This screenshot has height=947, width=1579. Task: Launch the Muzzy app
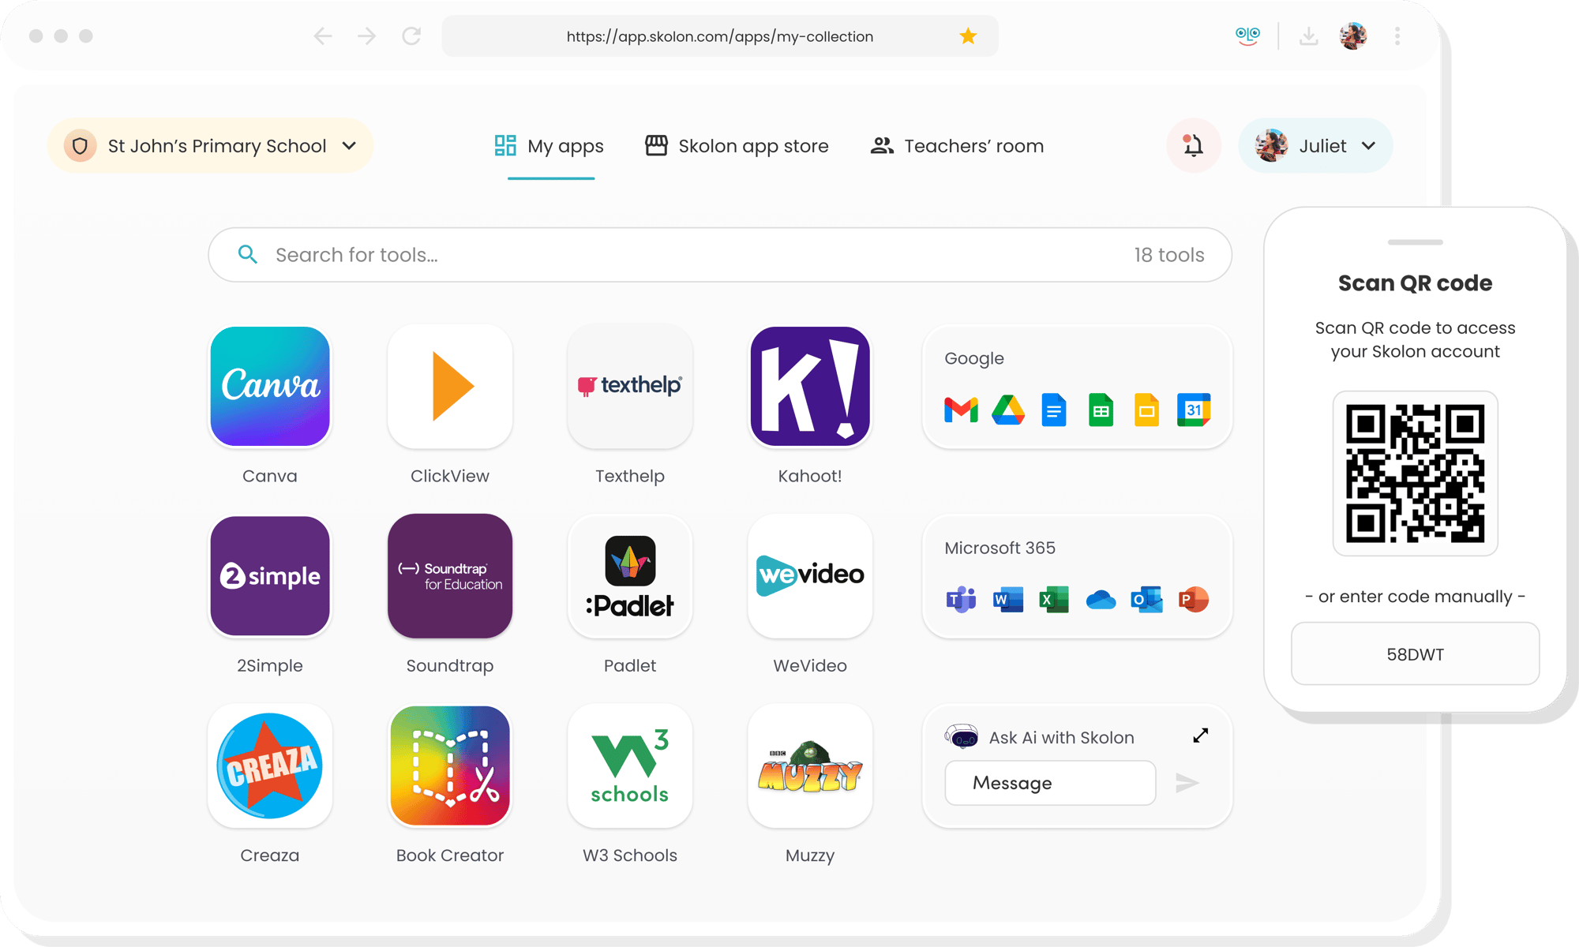(x=810, y=765)
